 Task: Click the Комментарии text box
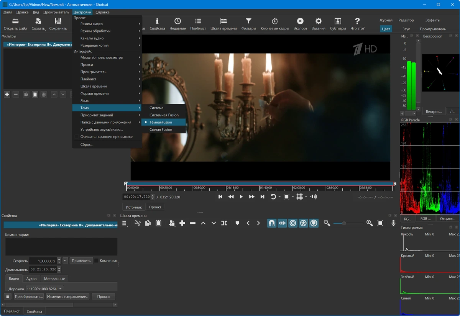[61, 247]
